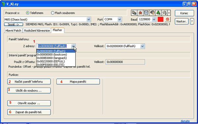Open the toolbar overflow arrow menu
Image resolution: width=198 pixels, height=124 pixels.
point(169,13)
